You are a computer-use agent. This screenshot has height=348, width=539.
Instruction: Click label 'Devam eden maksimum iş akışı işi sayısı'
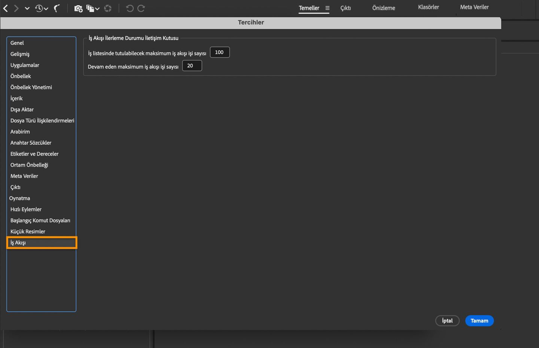point(133,67)
